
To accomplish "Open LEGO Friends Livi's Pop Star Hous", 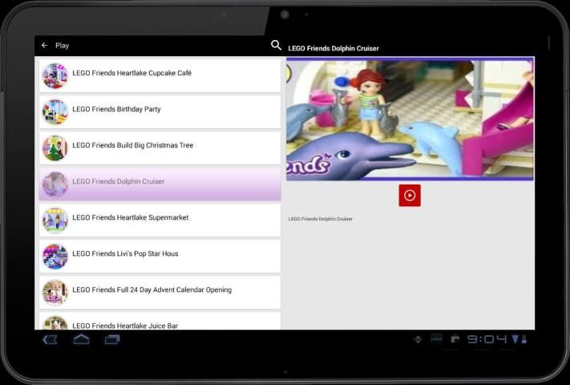I will pyautogui.click(x=160, y=254).
